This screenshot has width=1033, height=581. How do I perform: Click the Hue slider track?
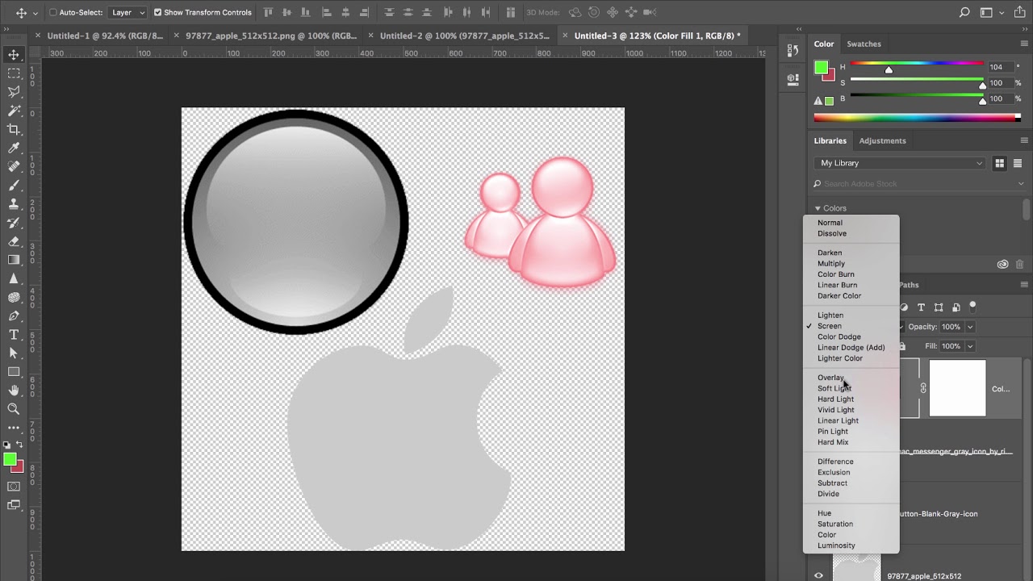click(917, 64)
